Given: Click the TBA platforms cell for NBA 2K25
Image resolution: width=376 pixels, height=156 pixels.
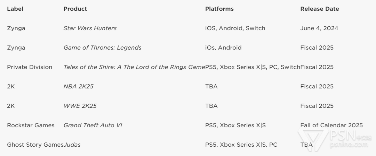Looking at the screenshot, I should [x=211, y=86].
